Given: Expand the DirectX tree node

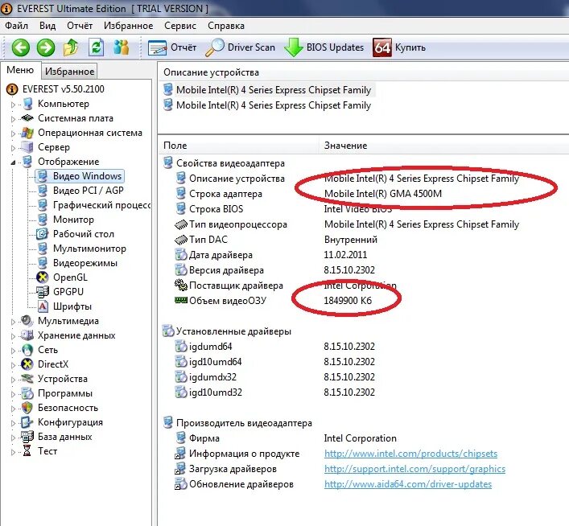Looking at the screenshot, I should [13, 365].
